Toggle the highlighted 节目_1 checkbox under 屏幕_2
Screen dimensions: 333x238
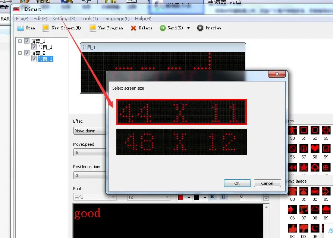point(34,59)
